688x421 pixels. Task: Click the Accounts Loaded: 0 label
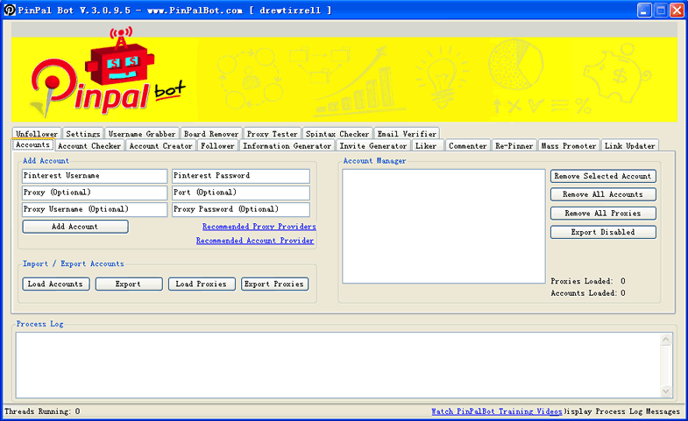click(x=588, y=293)
